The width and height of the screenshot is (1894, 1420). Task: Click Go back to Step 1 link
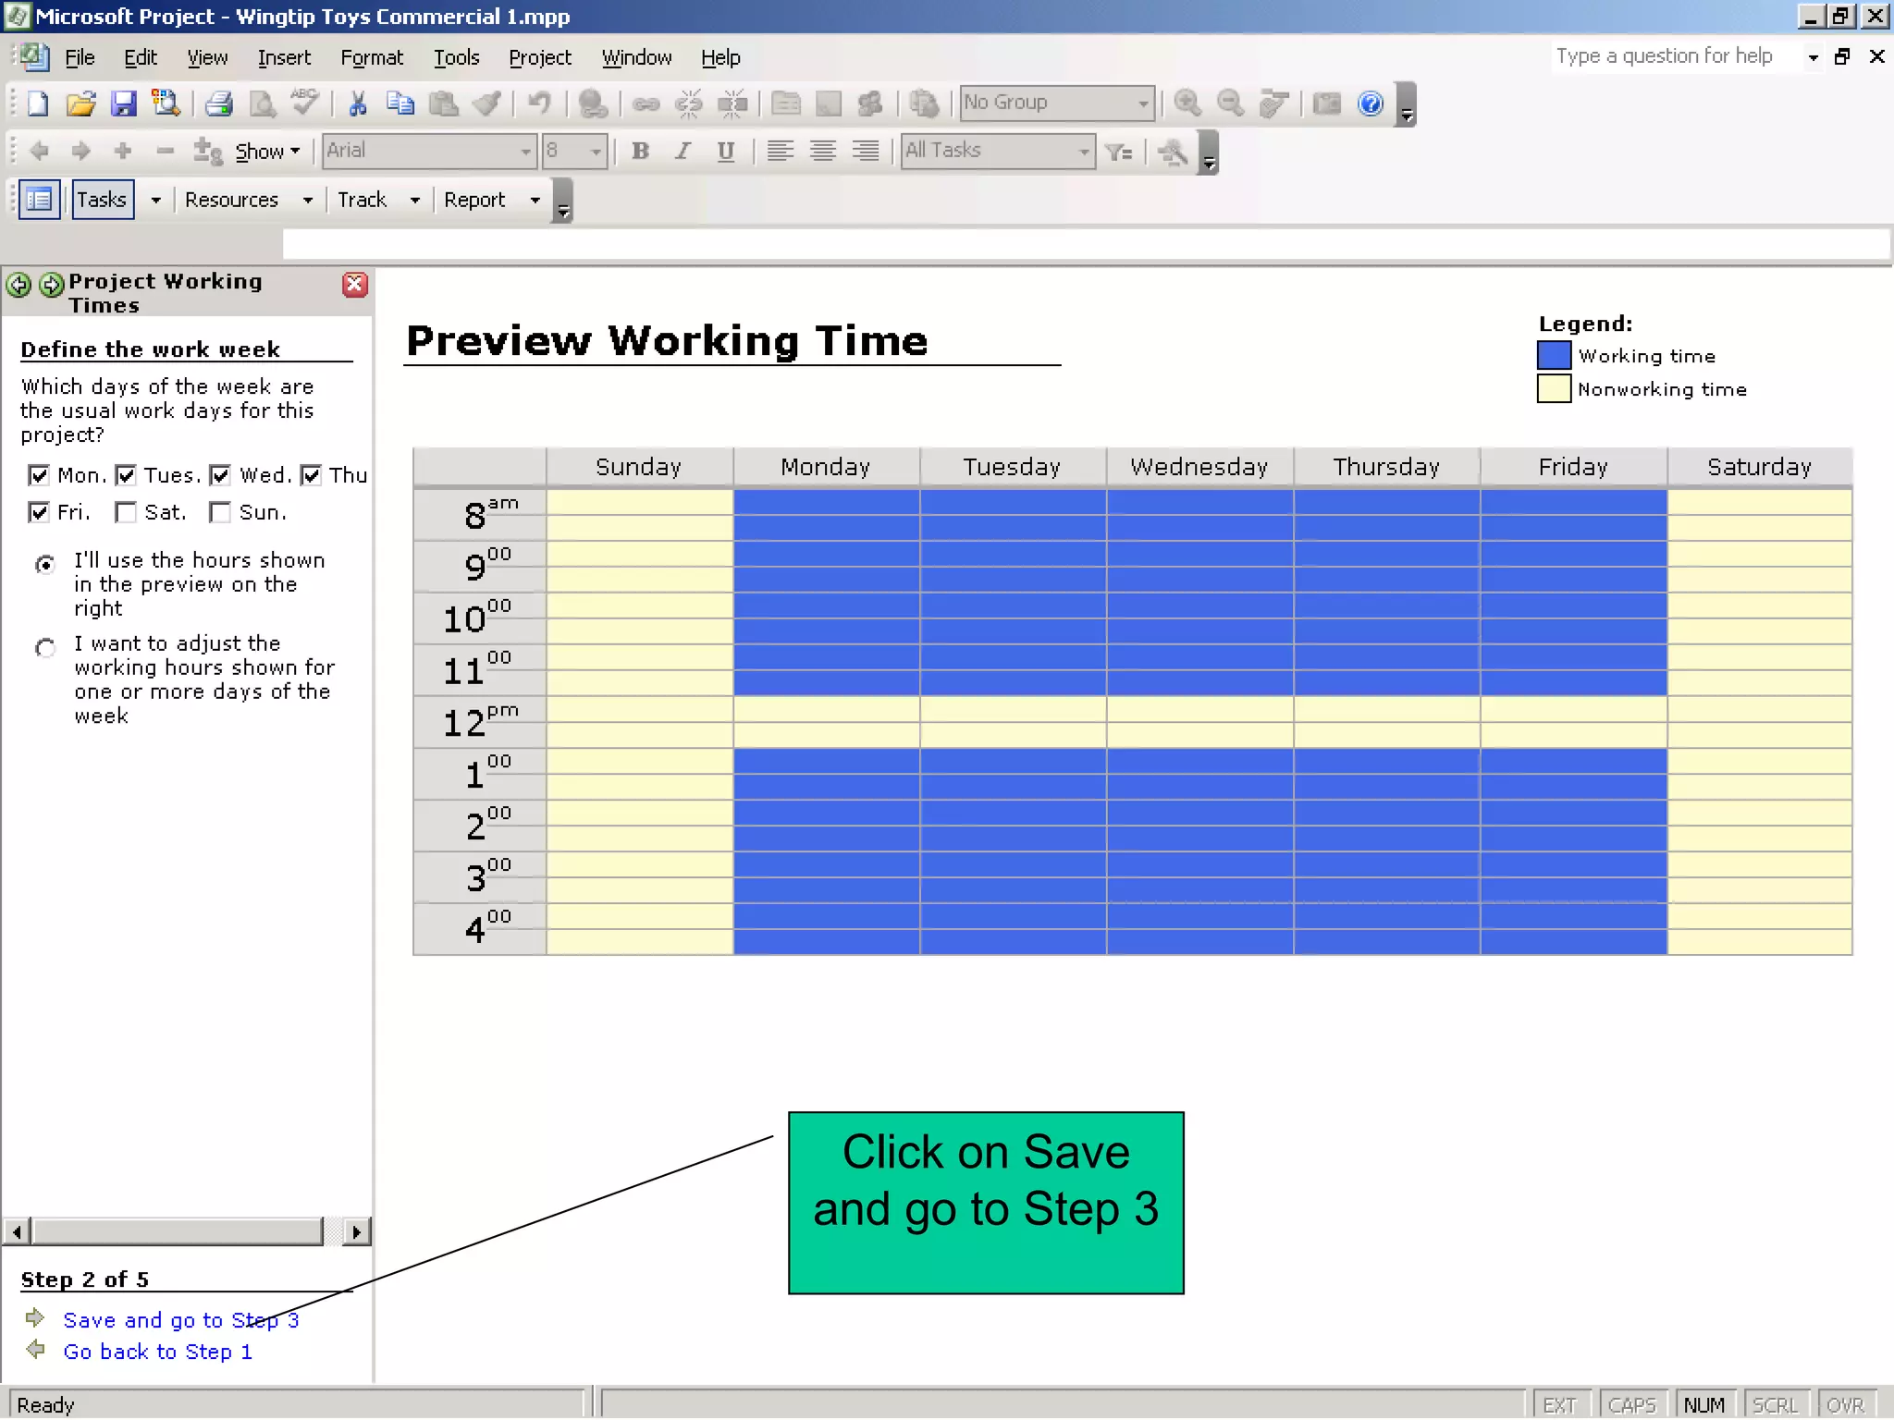157,1352
